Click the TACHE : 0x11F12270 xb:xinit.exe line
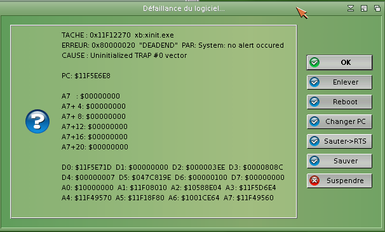 pyautogui.click(x=118, y=35)
